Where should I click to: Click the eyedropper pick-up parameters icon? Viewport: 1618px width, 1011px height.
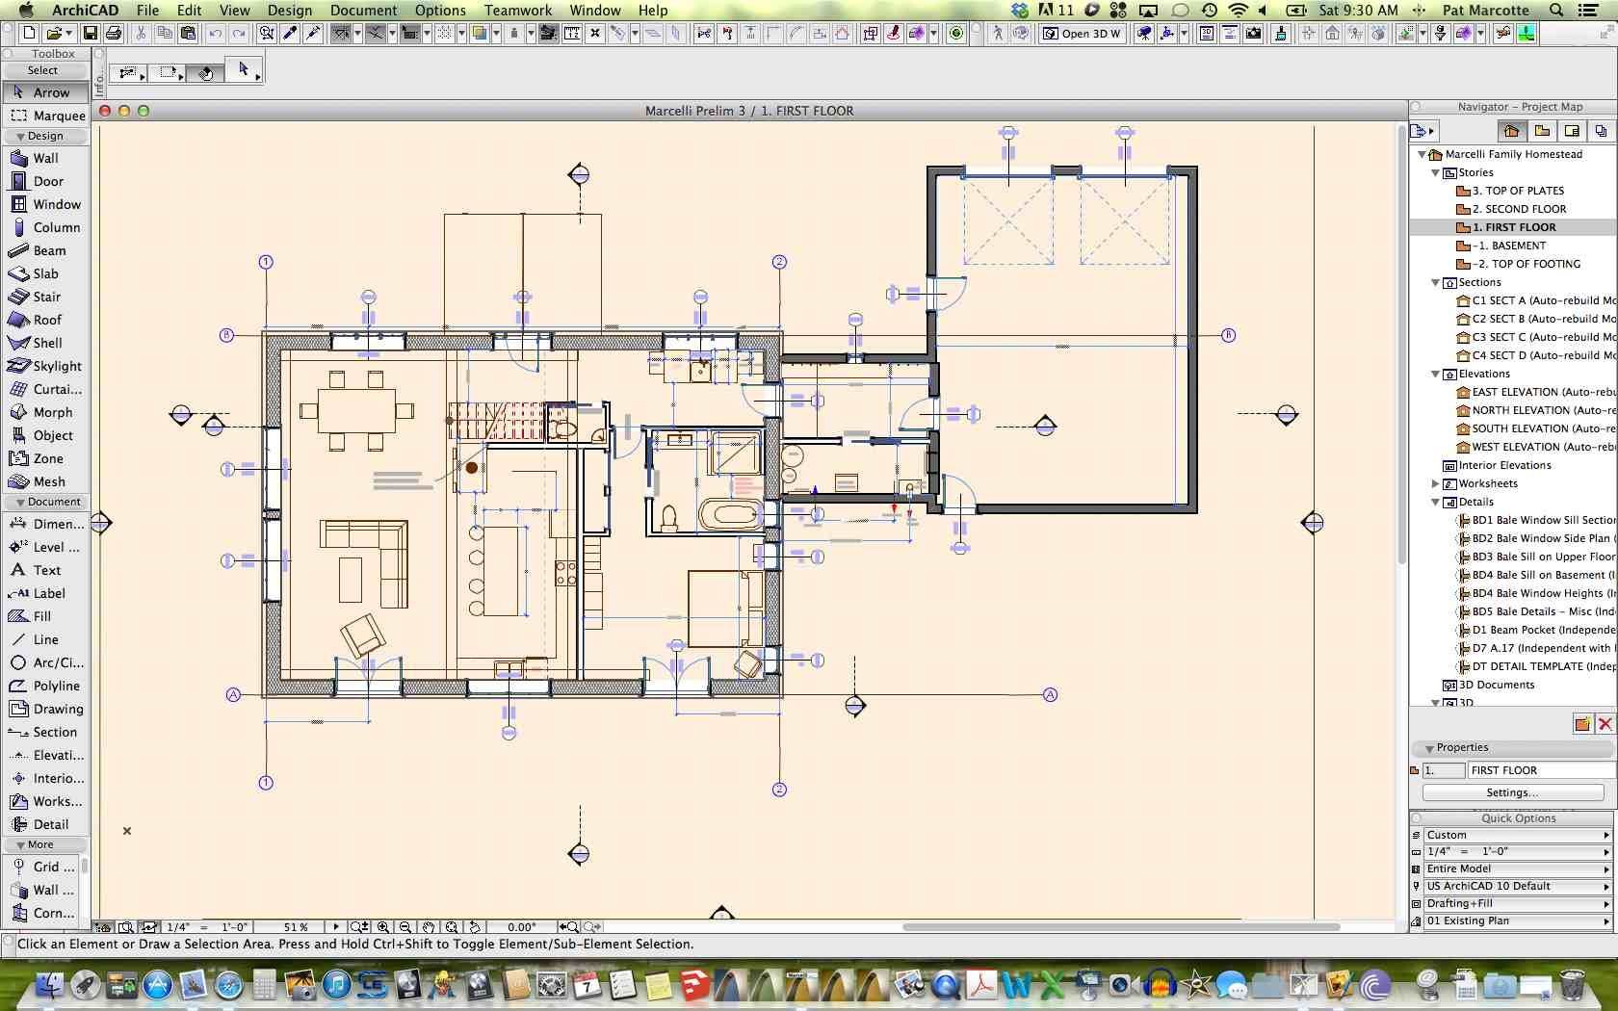[289, 34]
